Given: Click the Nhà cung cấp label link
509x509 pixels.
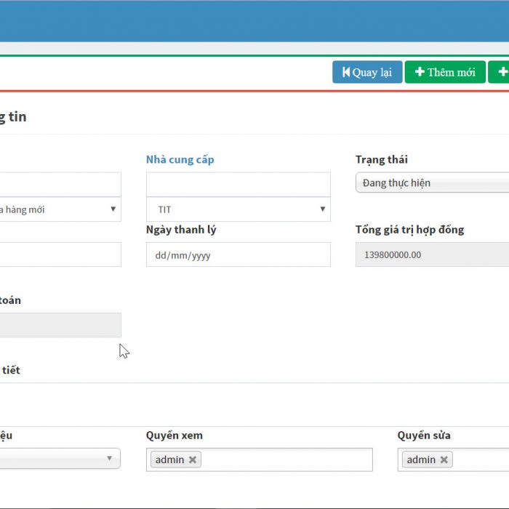Looking at the screenshot, I should click(x=180, y=159).
